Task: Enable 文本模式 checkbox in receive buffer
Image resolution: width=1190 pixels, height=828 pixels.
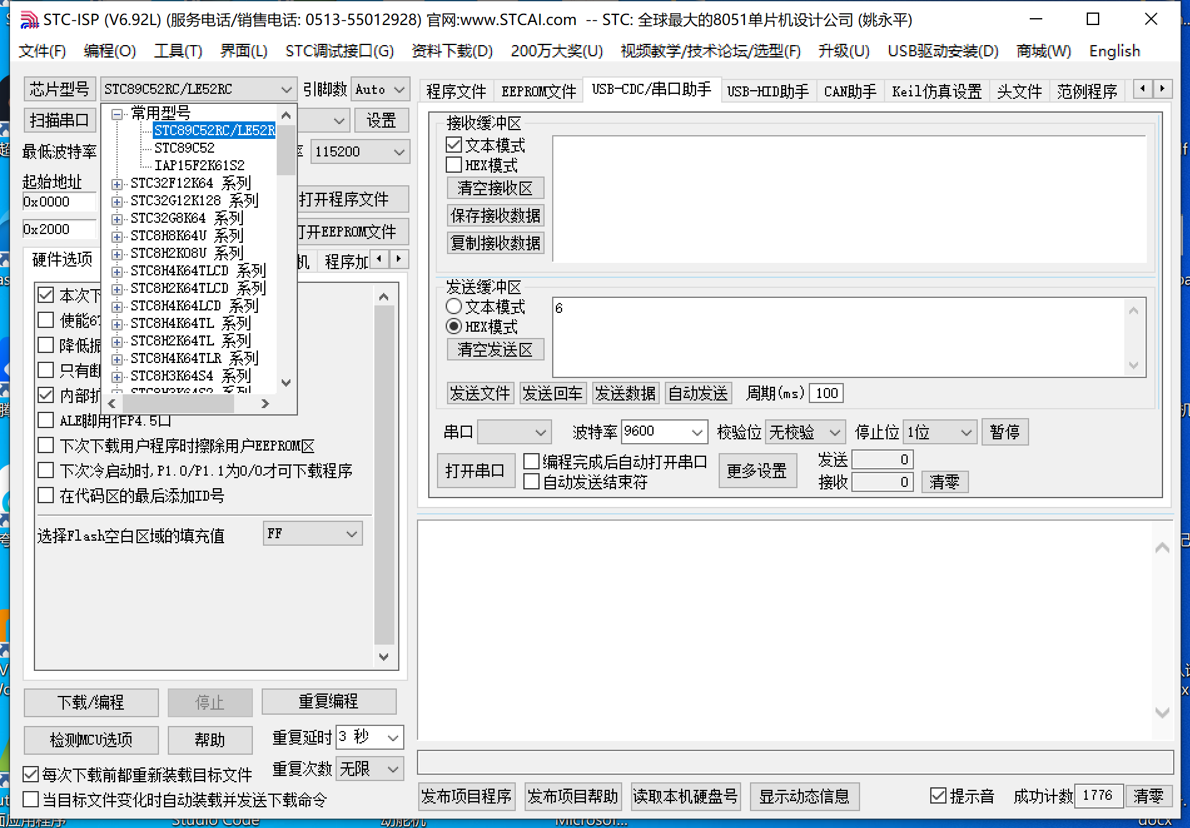Action: click(x=454, y=145)
